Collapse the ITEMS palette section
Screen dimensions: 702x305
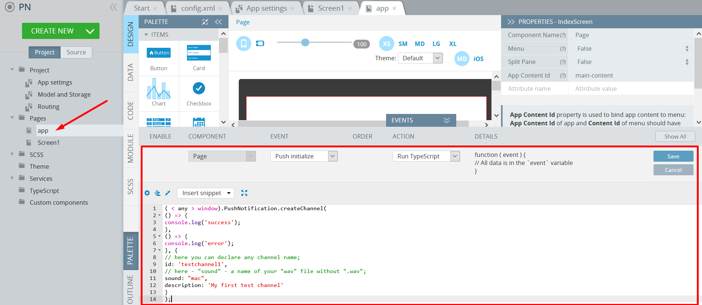(x=146, y=35)
